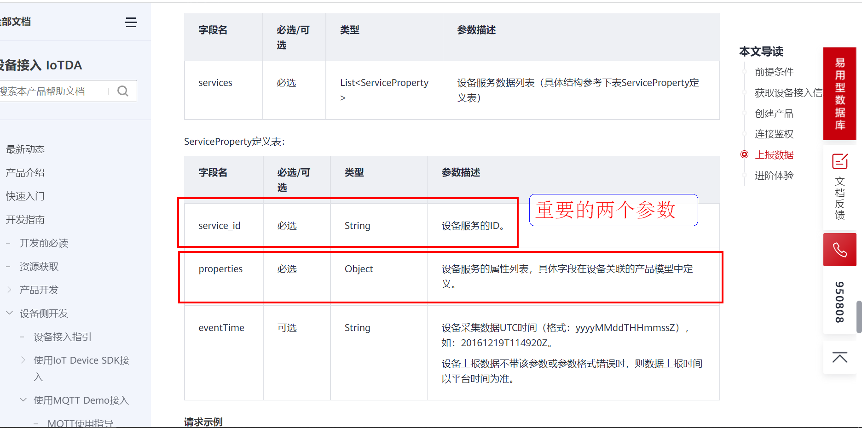Jump to 获取设备接入信息 in 本文导读
This screenshot has height=428, width=862.
(788, 92)
